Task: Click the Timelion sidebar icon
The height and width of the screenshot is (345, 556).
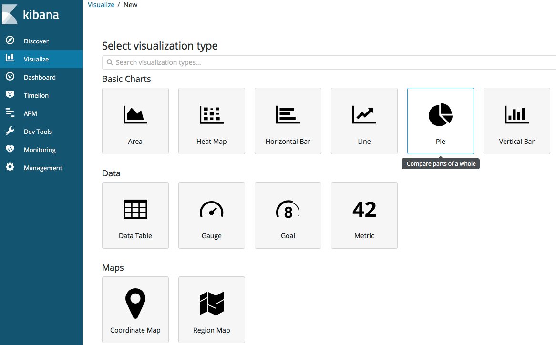Action: 10,94
